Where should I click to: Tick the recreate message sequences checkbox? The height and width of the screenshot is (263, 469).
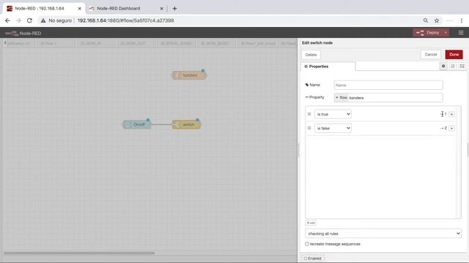tap(307, 244)
